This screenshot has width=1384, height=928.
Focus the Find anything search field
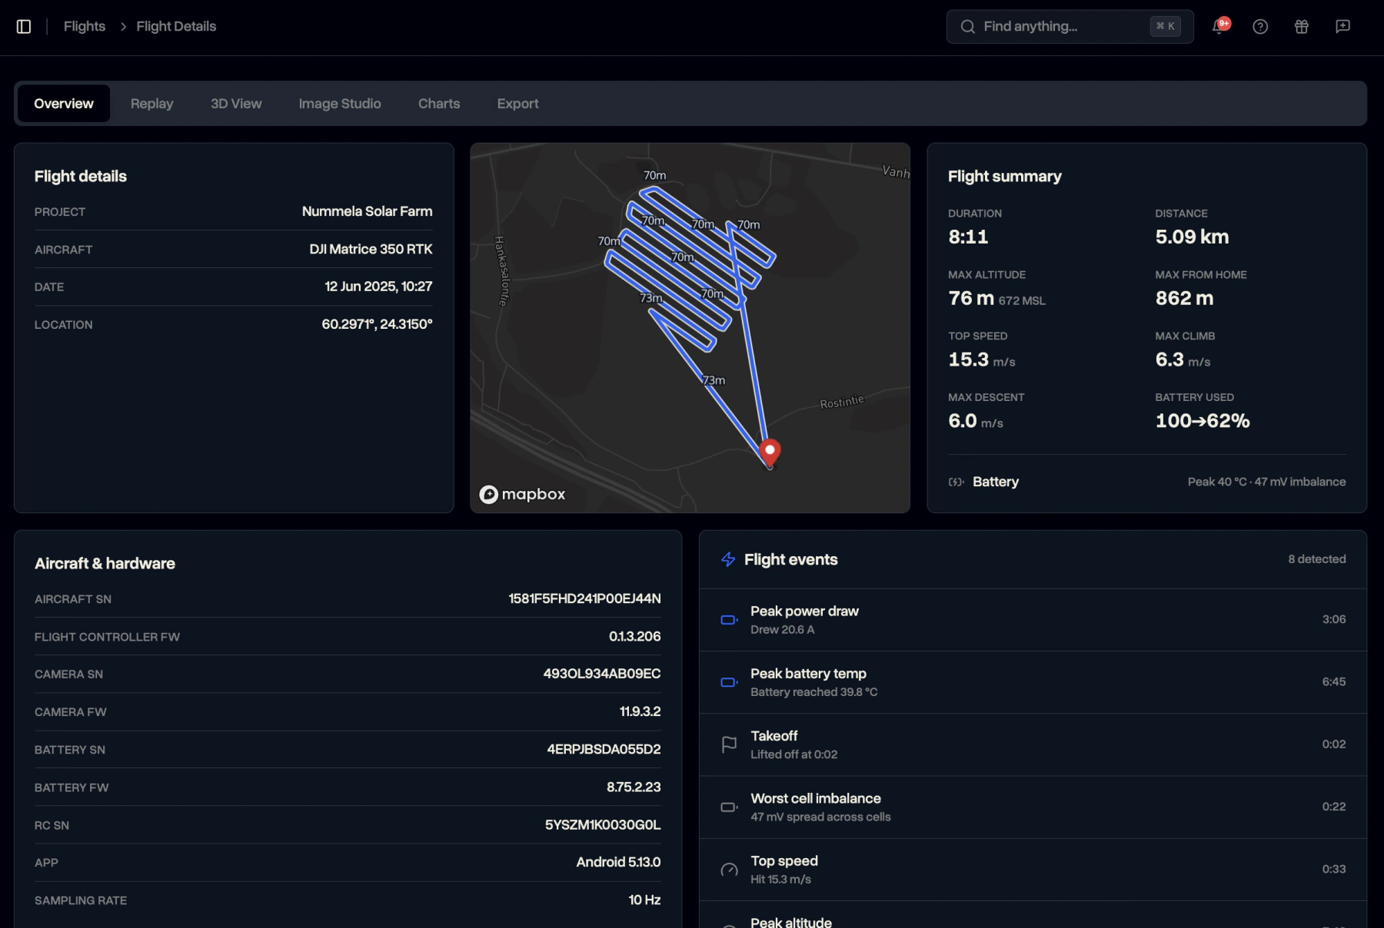pyautogui.click(x=1070, y=27)
